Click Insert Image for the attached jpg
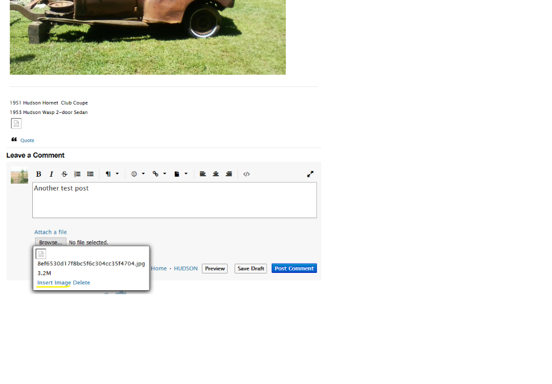This screenshot has height=384, width=552. pyautogui.click(x=54, y=283)
